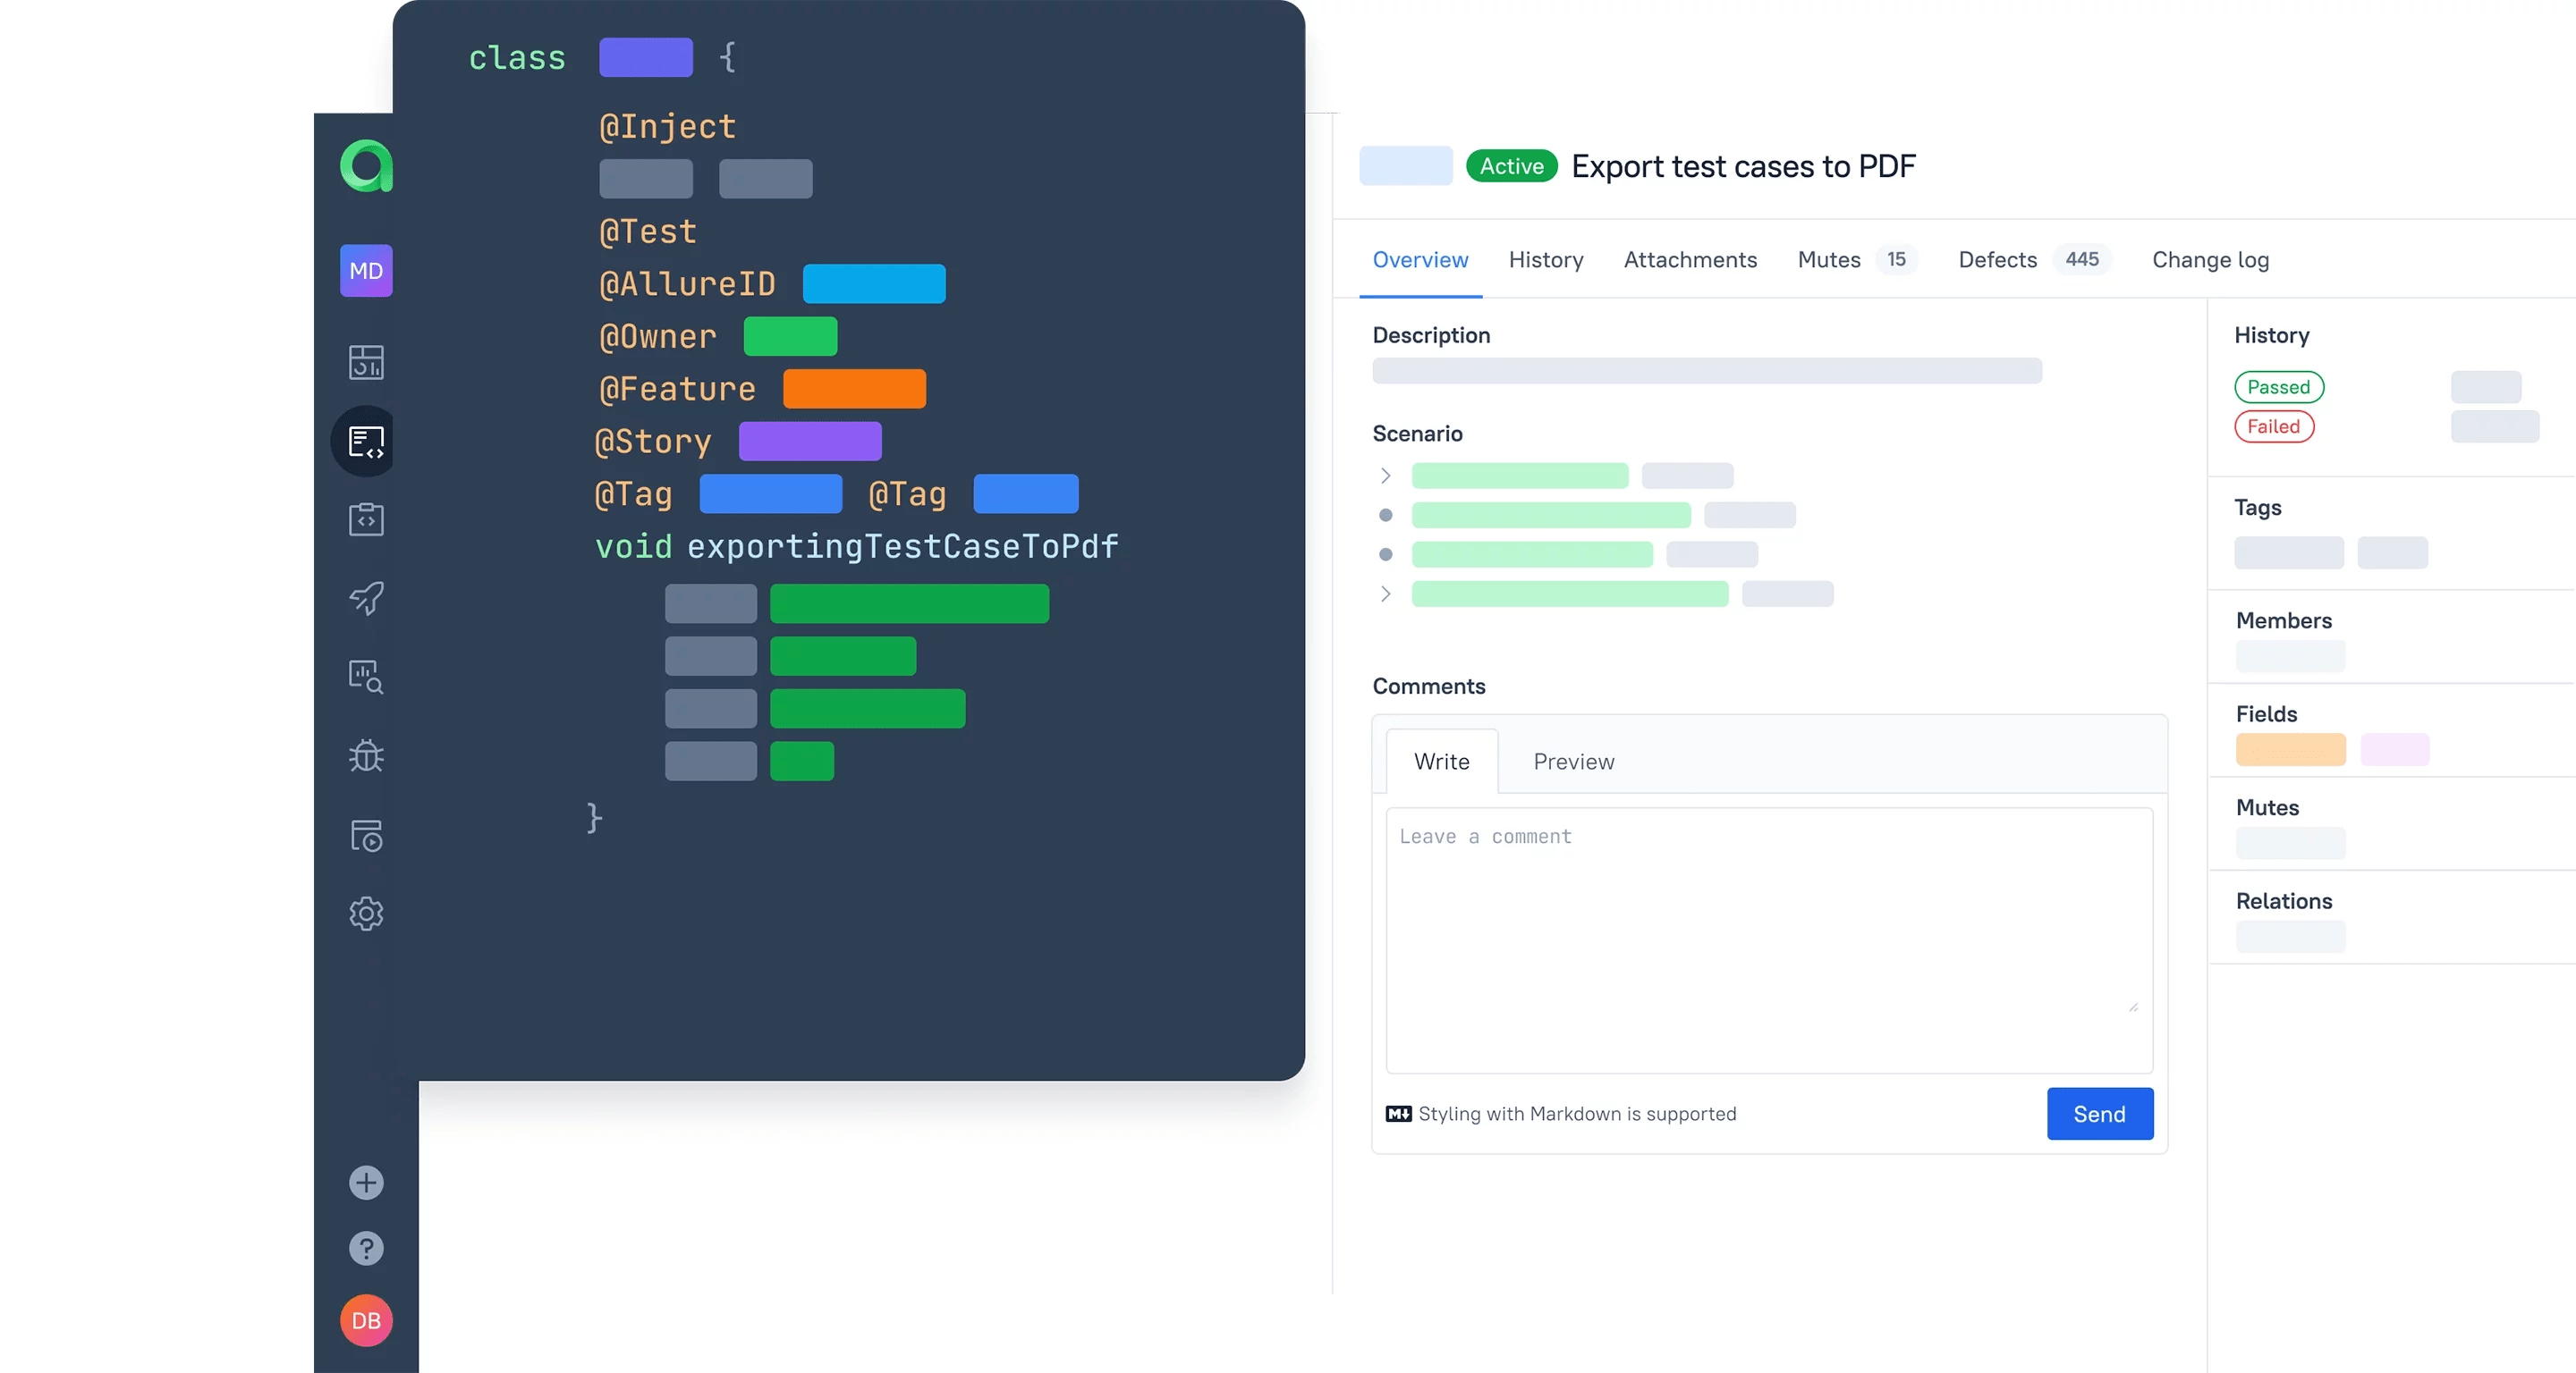Open the rocket/deploy launch icon

[365, 598]
